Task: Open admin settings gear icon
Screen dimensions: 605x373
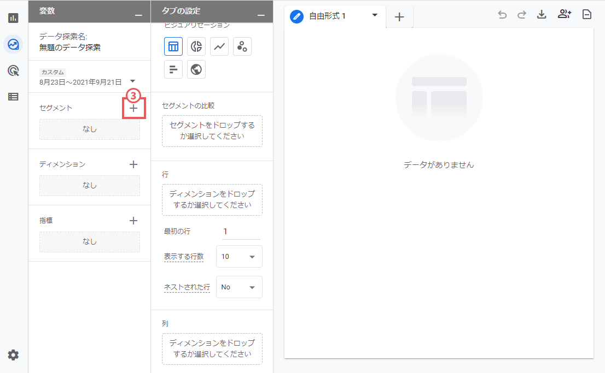Action: pos(13,355)
